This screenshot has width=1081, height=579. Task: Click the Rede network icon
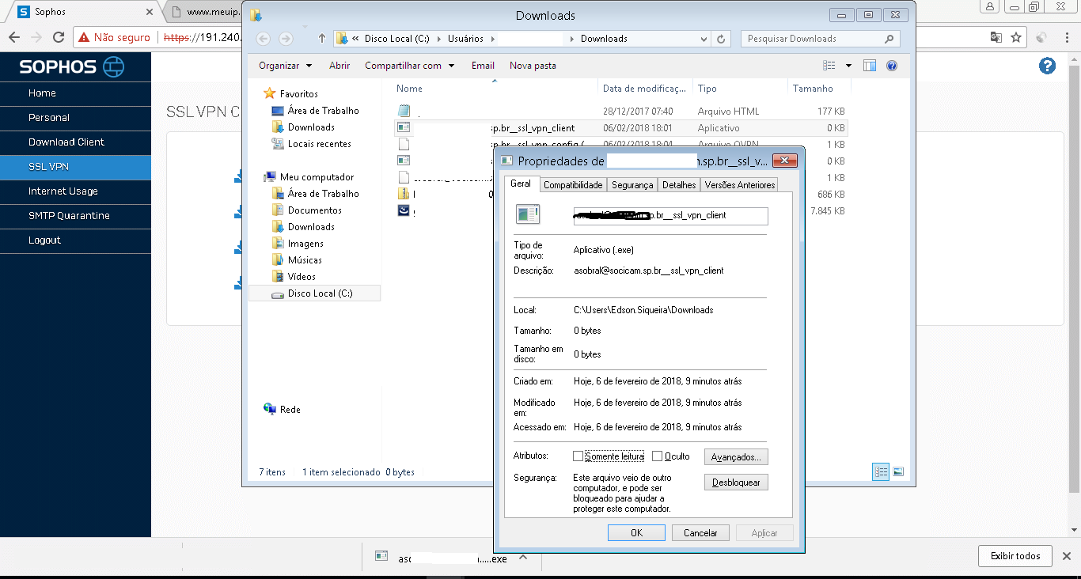click(x=270, y=409)
